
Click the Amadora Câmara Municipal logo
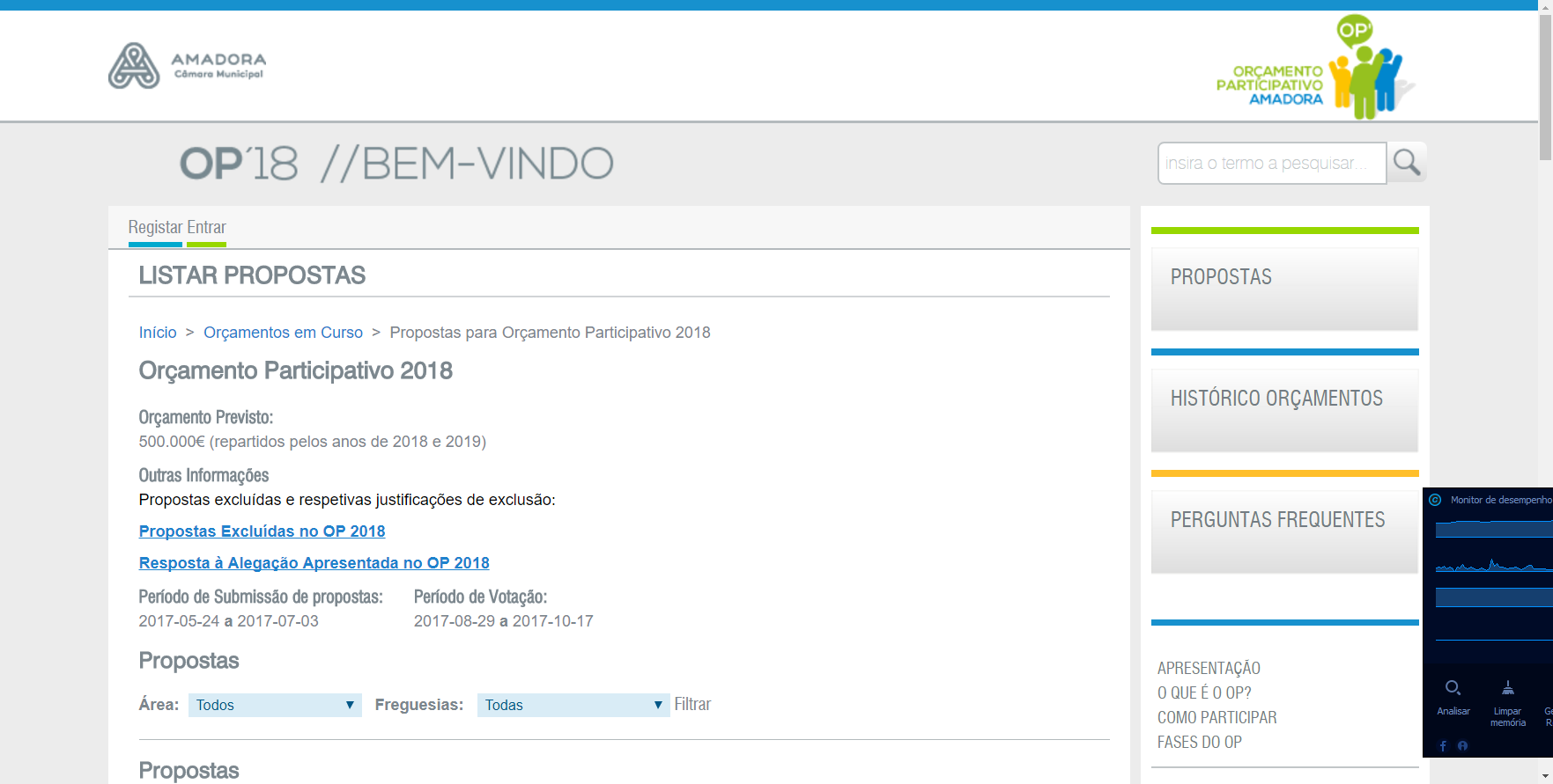pyautogui.click(x=187, y=66)
